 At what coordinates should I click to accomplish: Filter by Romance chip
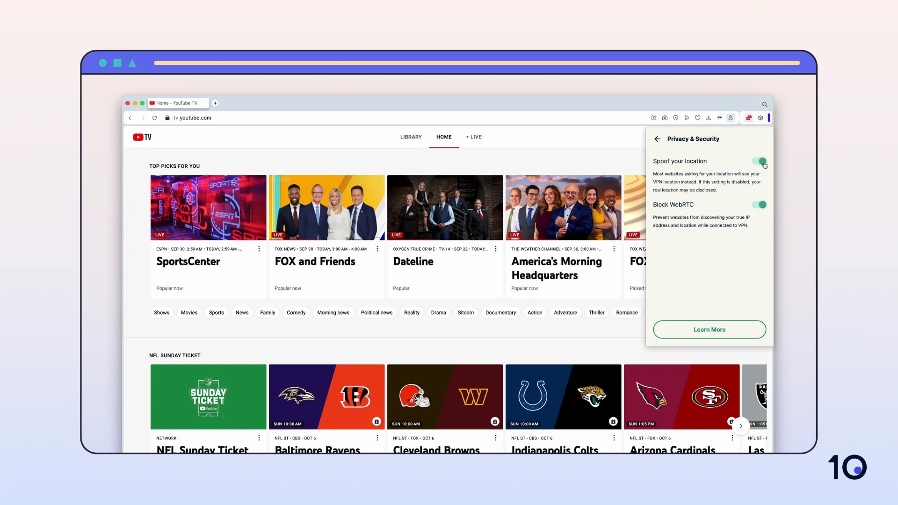(627, 313)
